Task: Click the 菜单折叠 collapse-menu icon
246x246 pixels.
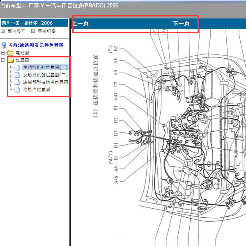Action: click(x=33, y=31)
